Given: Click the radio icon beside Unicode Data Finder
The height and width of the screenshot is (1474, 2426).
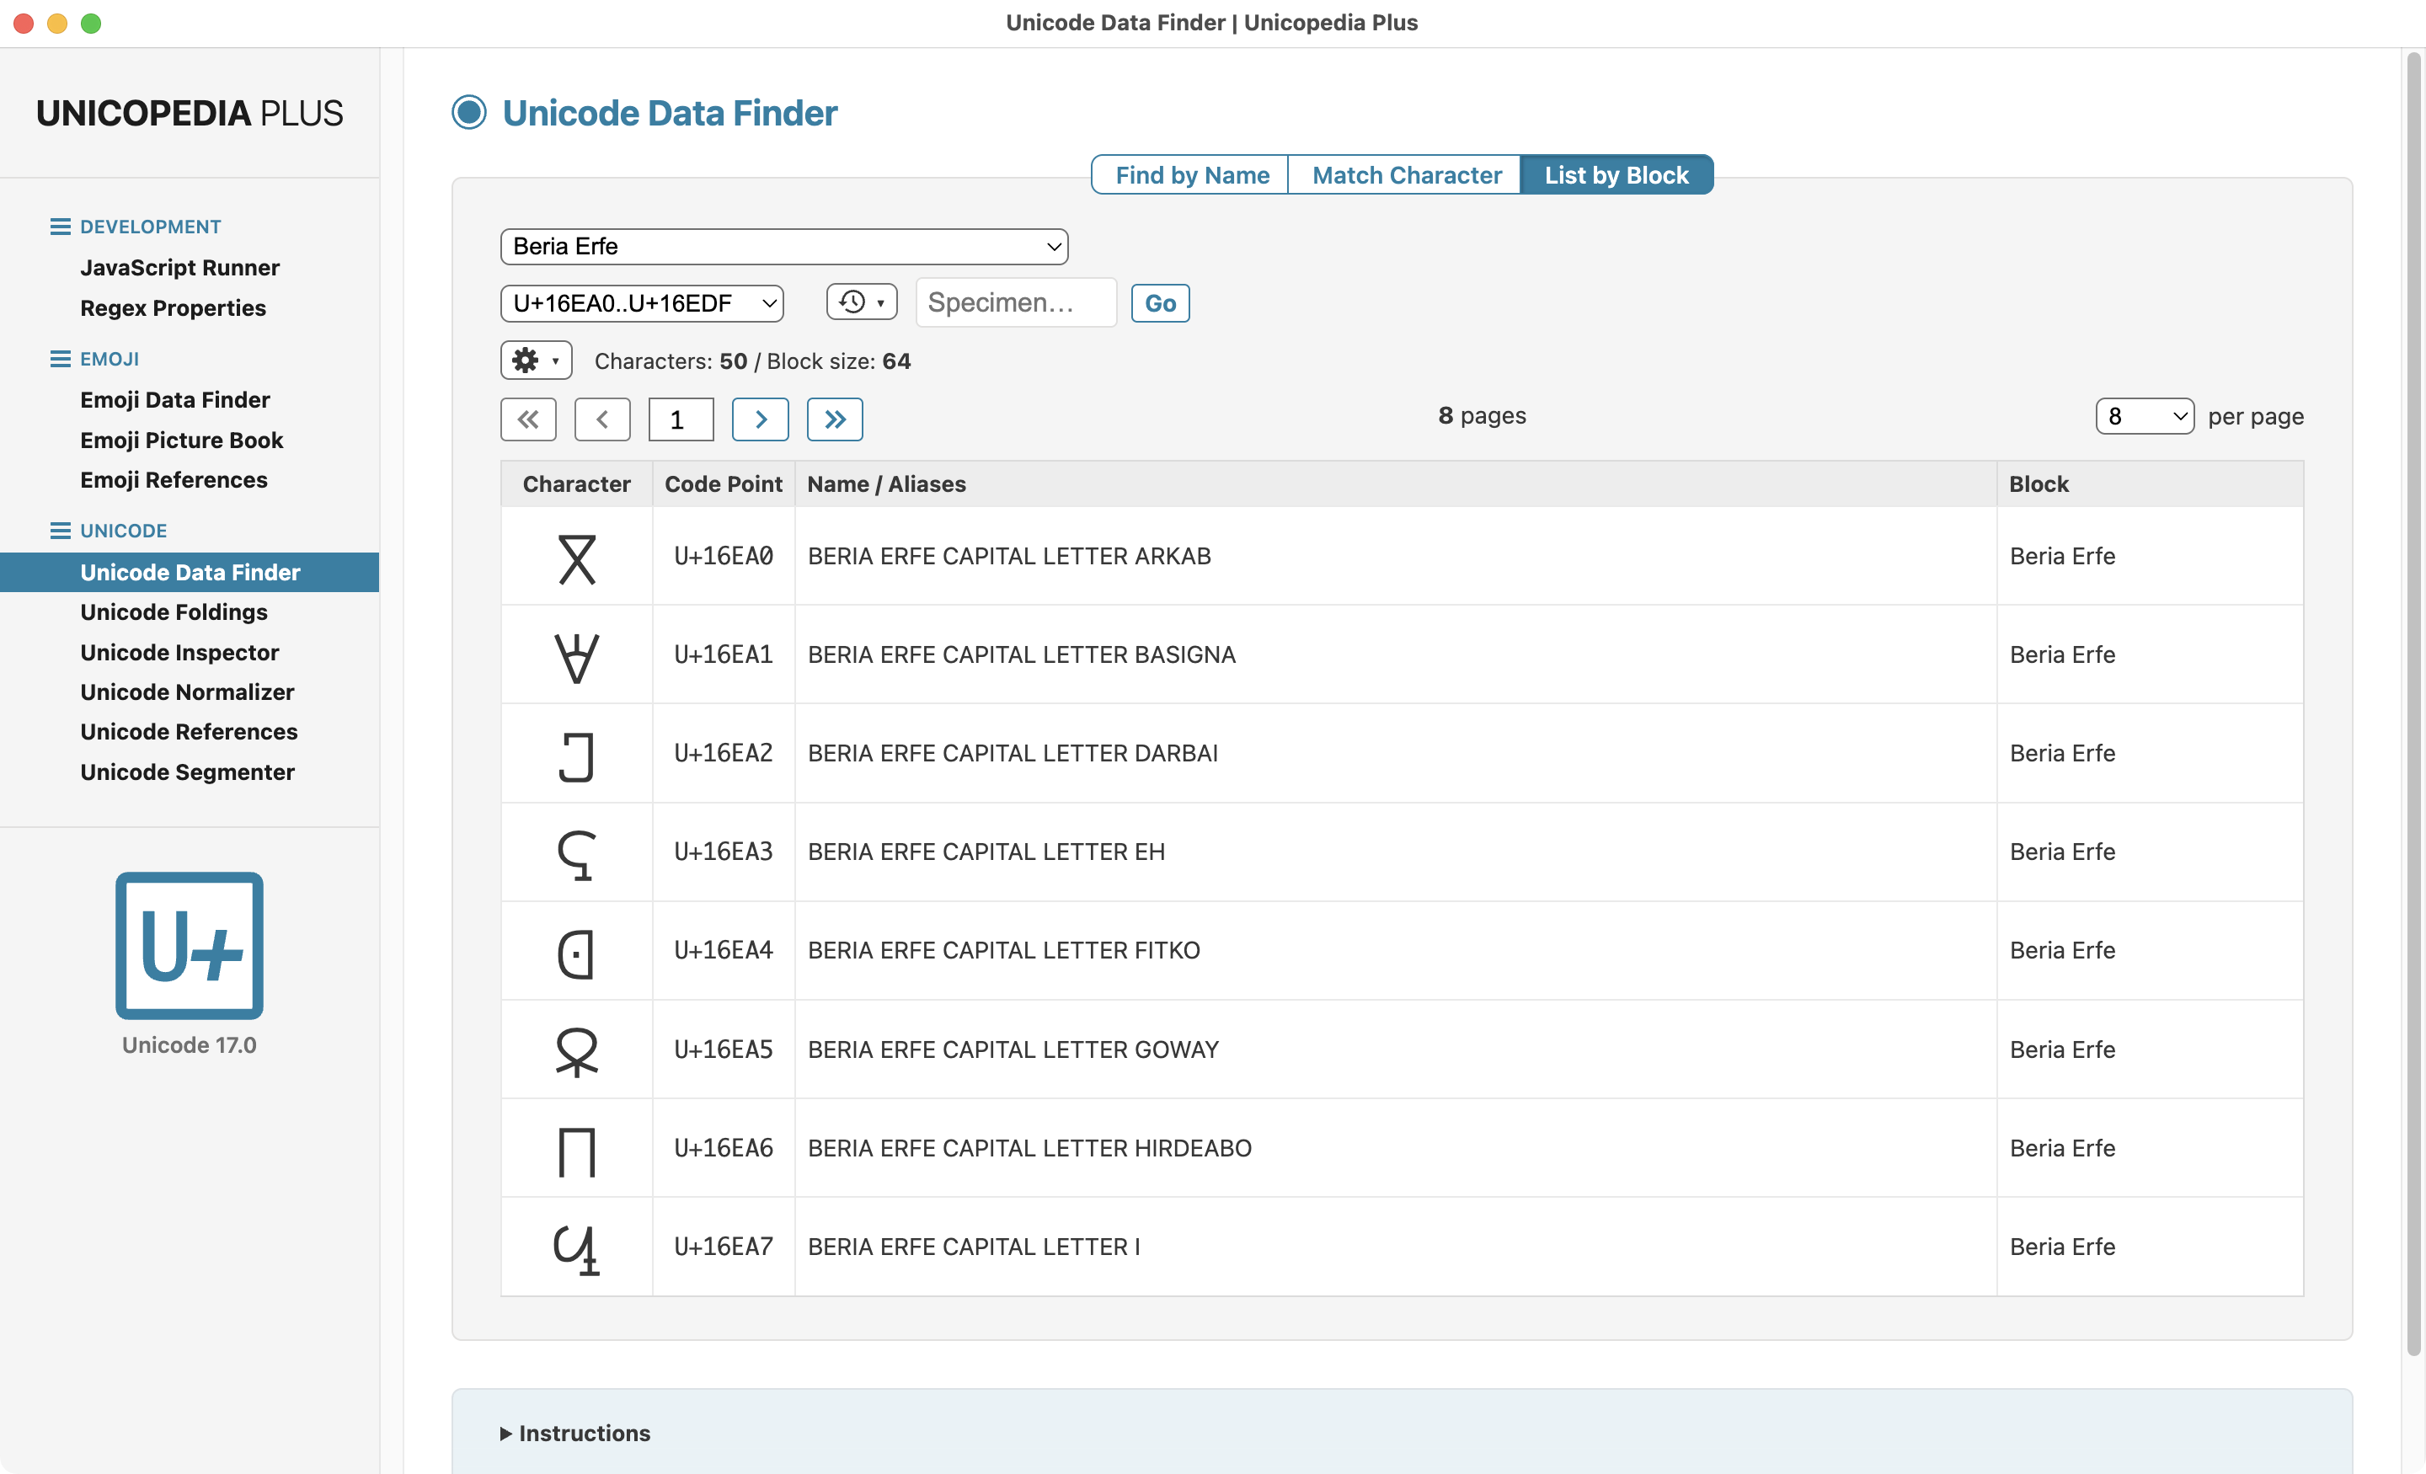Looking at the screenshot, I should pos(468,112).
